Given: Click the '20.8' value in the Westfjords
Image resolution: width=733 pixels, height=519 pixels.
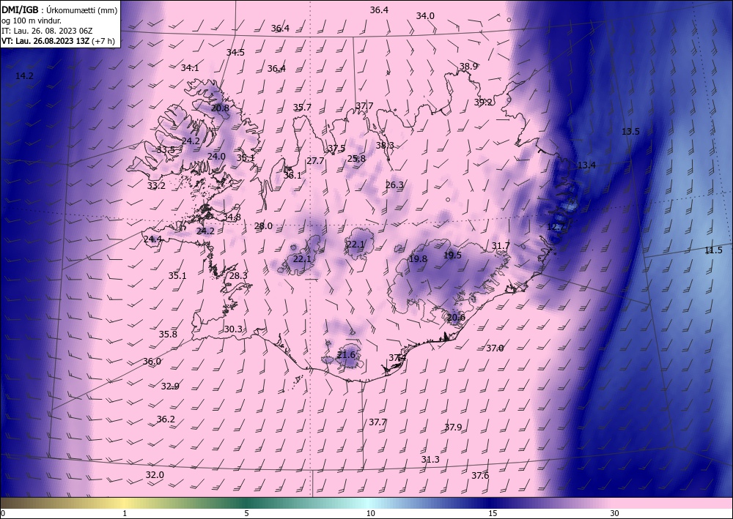Looking at the screenshot, I should click(220, 108).
